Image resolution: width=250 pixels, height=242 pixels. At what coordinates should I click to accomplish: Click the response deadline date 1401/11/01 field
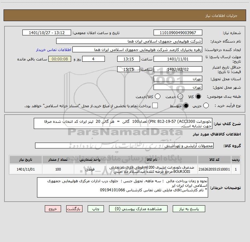click(178, 59)
